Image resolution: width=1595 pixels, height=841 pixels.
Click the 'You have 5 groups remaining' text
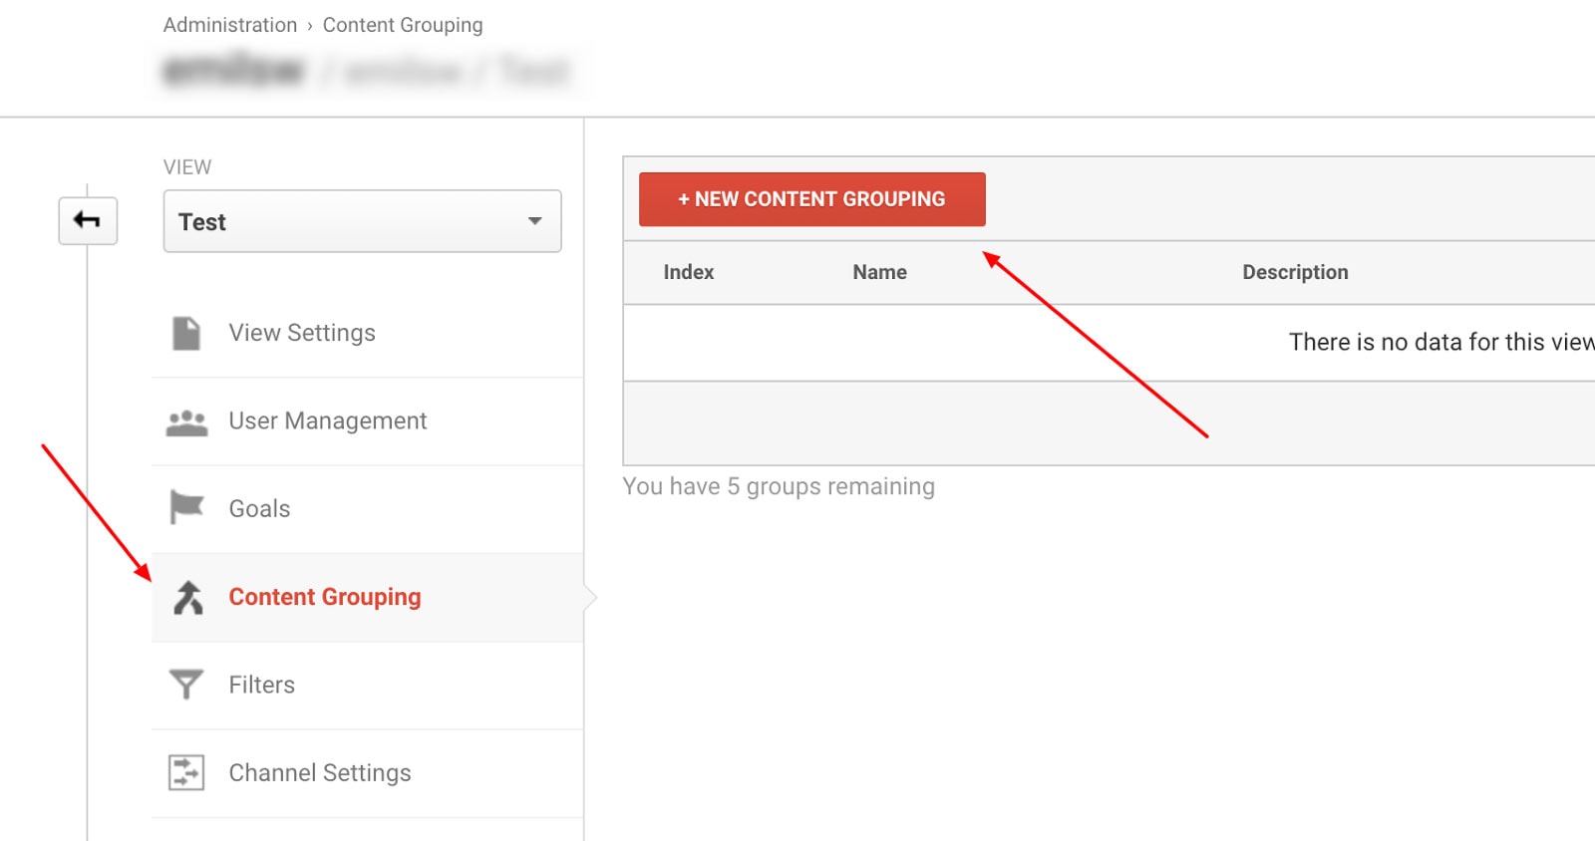pyautogui.click(x=779, y=486)
